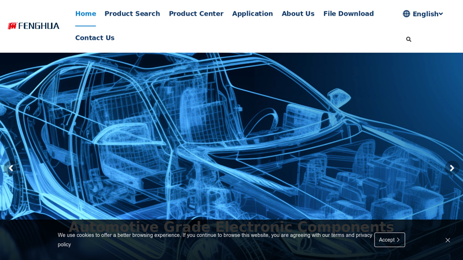Screen dimensions: 463x260
Task: Advance to next carousel slide arrow
Action: [x=452, y=168]
